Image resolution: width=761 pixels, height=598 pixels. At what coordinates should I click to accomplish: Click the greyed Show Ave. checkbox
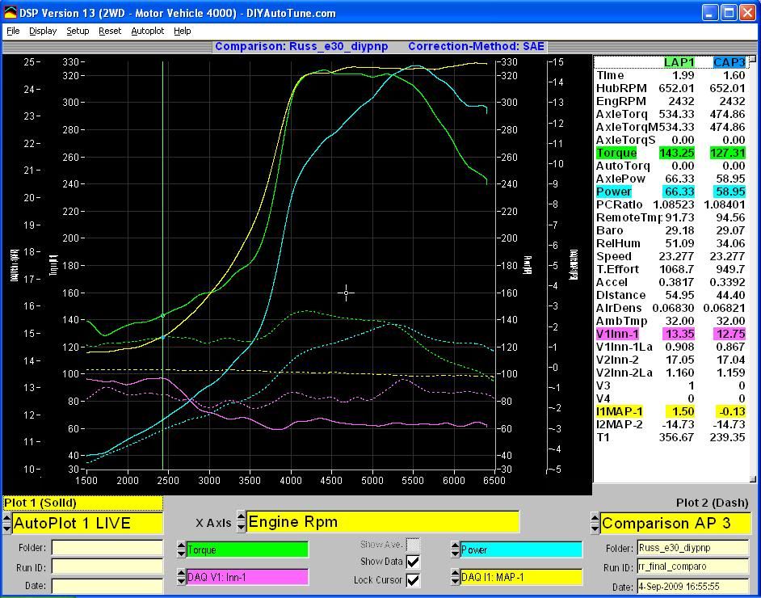[x=413, y=545]
